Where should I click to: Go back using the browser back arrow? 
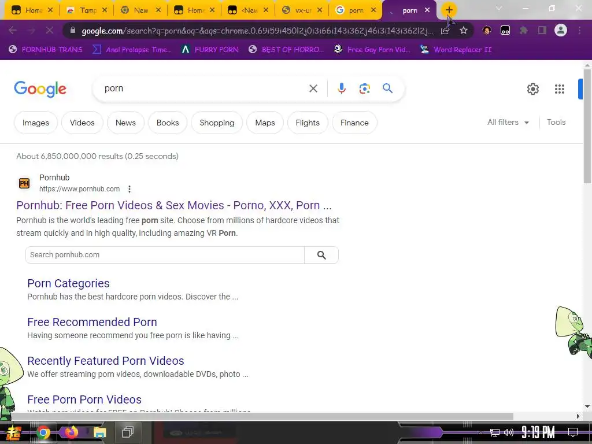tap(13, 30)
